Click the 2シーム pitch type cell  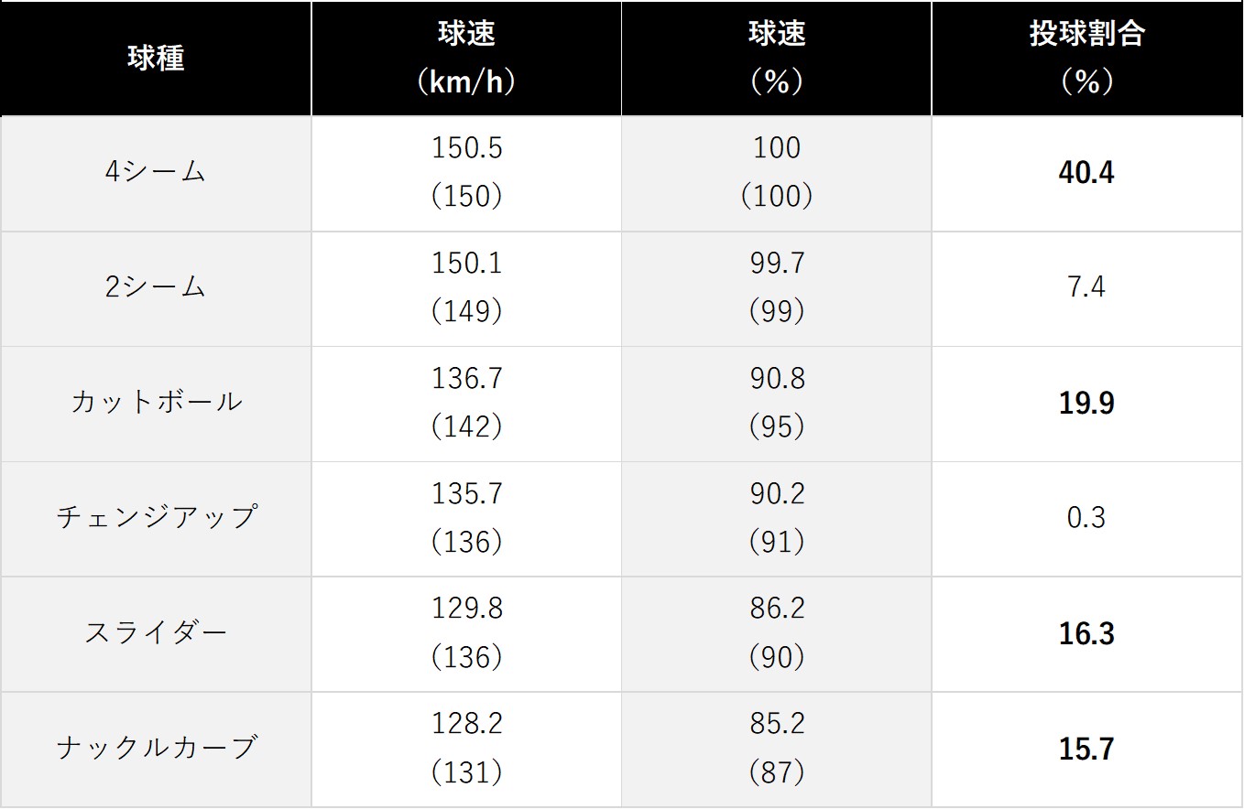tap(156, 289)
